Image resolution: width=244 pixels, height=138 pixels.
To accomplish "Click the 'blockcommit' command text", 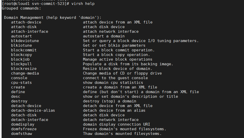I will click(24, 50).
